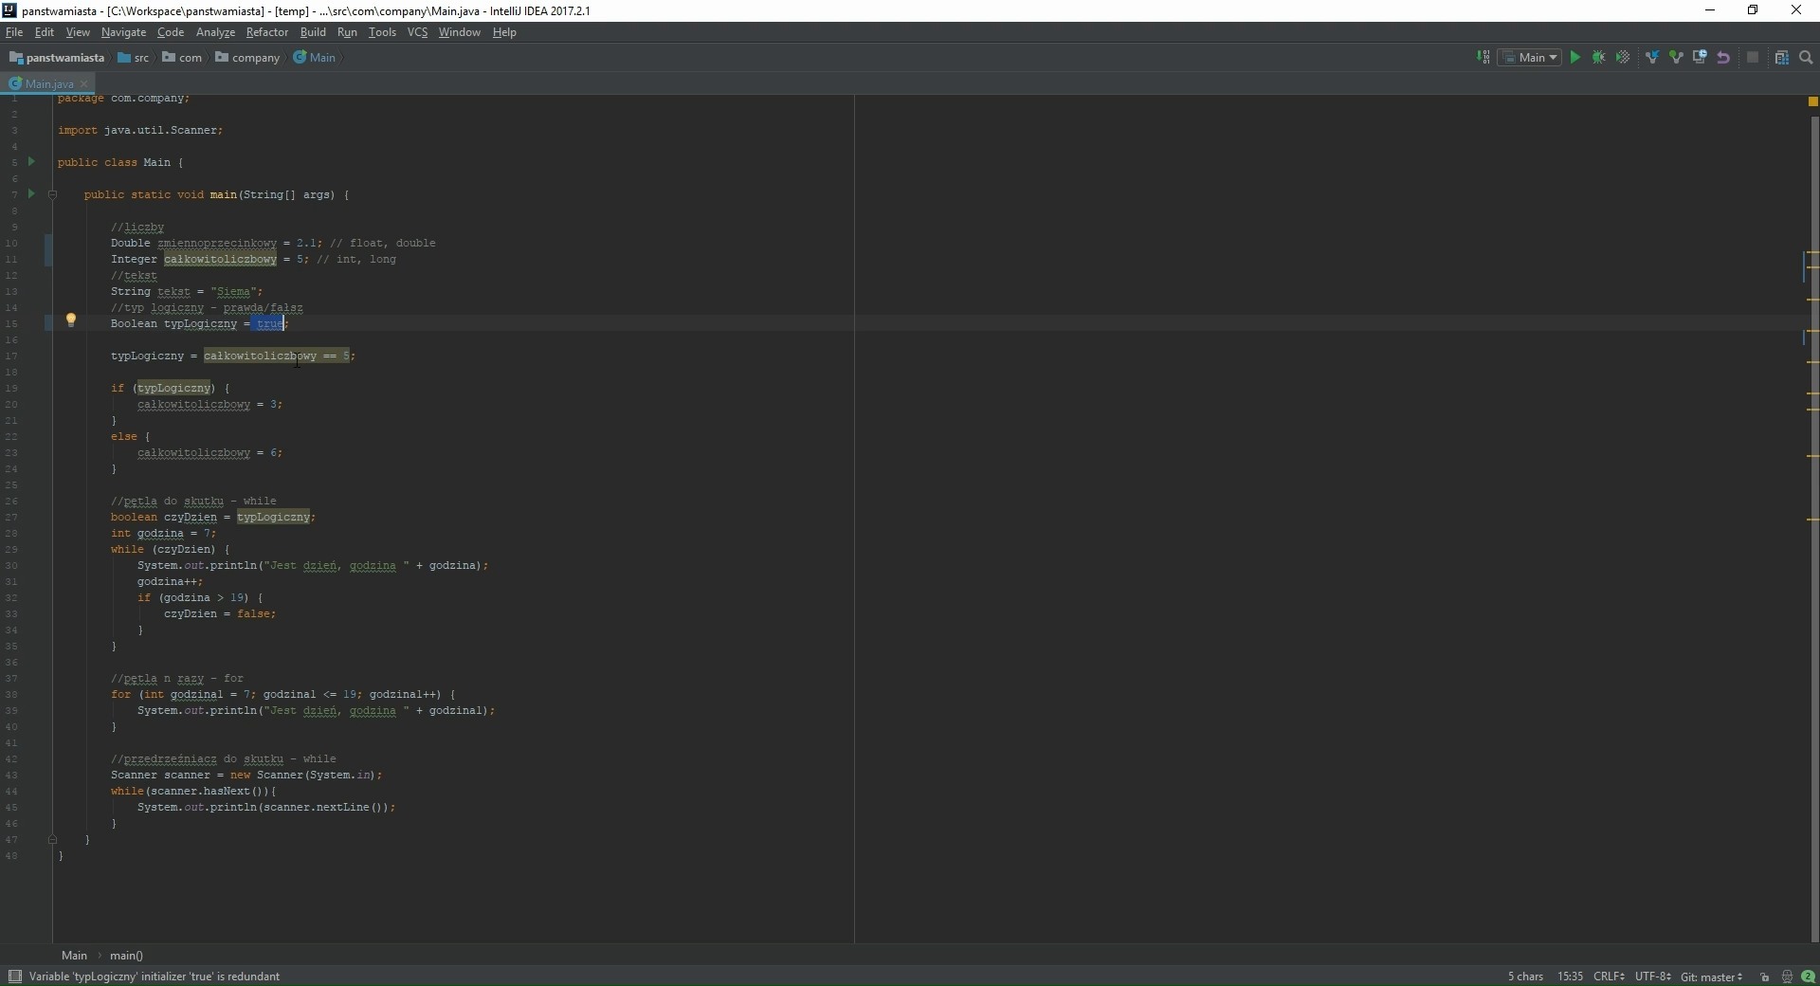This screenshot has width=1820, height=986.
Task: Run the Main application
Action: coord(1574,57)
